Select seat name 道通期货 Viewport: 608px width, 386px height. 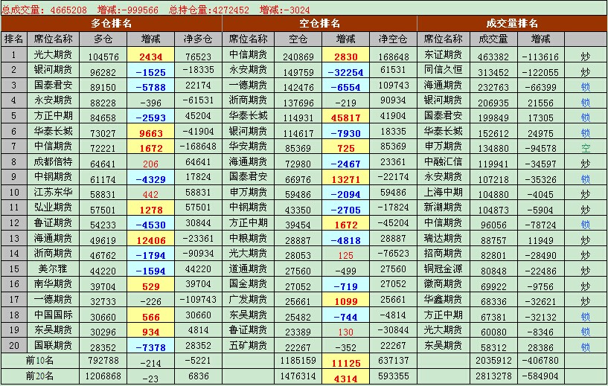[x=248, y=268]
